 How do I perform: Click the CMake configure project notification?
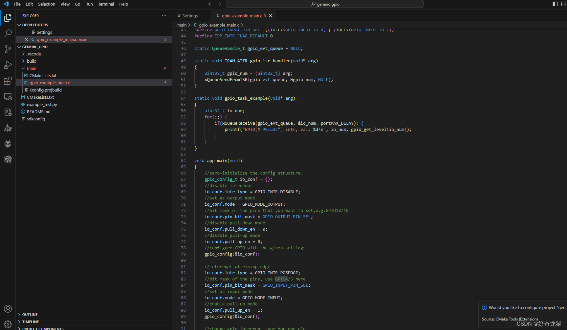pyautogui.click(x=523, y=314)
